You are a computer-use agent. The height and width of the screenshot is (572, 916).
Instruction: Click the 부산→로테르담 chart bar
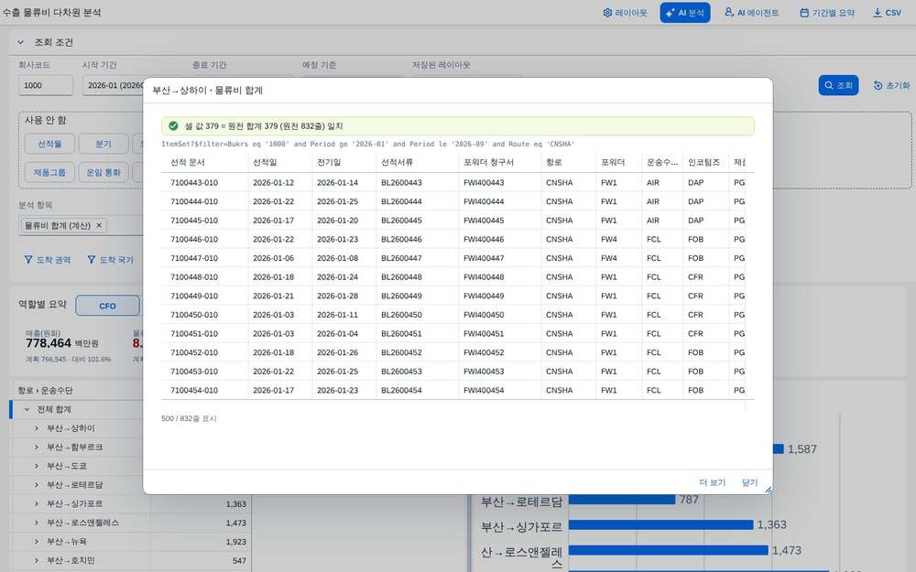[622, 500]
